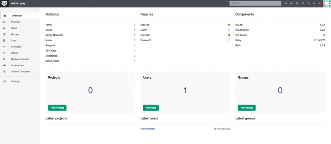Open snippets via the clipboard icon
Viewport: 331px width, 144px height.
[x=297, y=4]
